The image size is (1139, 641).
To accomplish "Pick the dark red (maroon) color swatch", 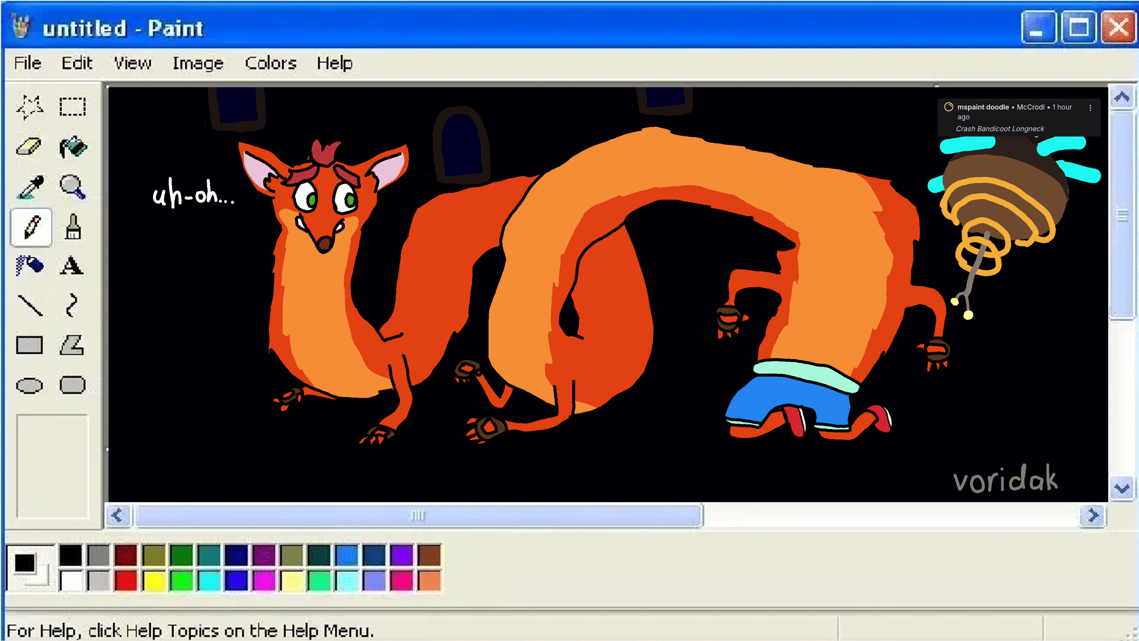I will [x=126, y=556].
